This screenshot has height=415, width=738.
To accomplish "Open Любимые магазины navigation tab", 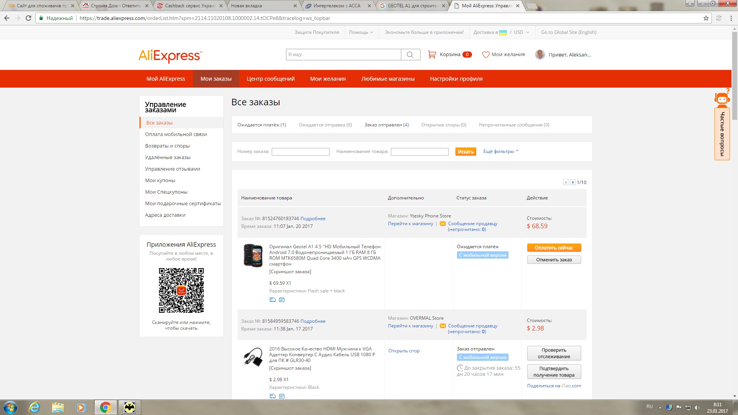I will (388, 79).
